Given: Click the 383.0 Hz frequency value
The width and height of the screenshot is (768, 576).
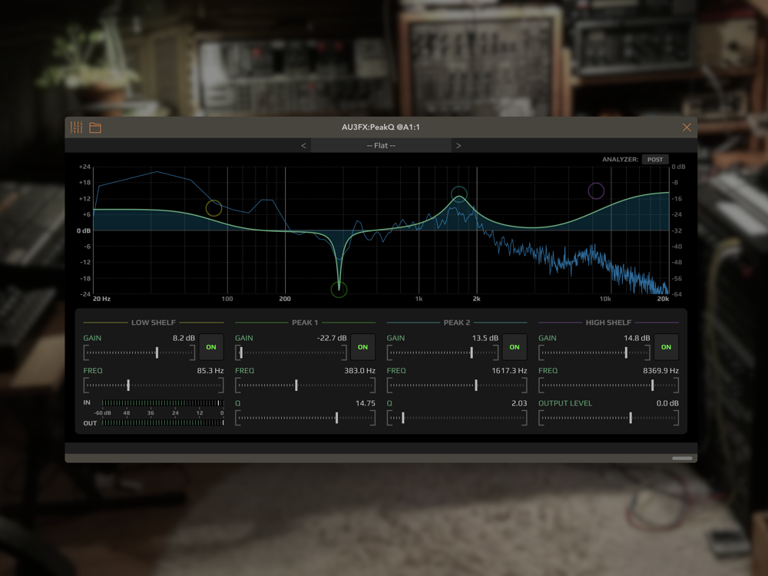Looking at the screenshot, I should (359, 371).
